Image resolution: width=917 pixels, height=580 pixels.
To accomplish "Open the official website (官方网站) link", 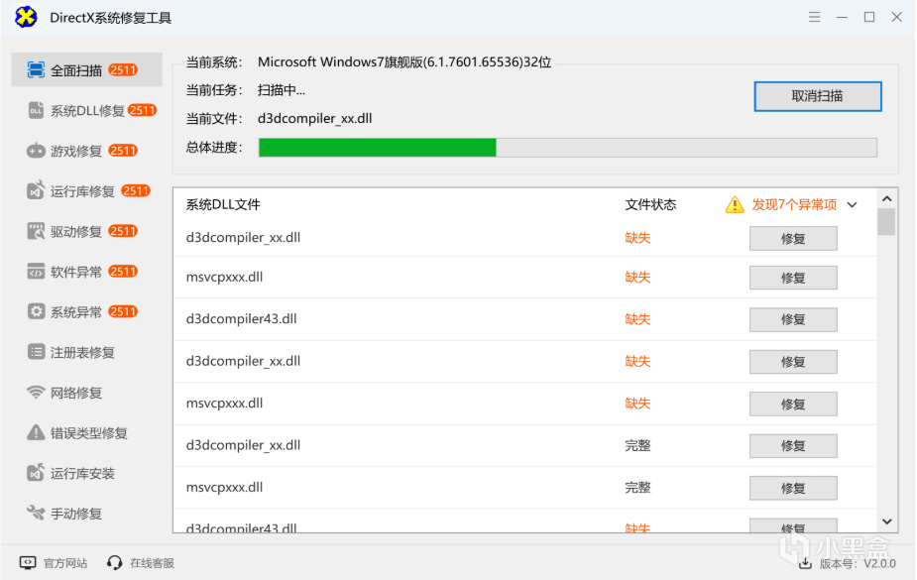I will [x=64, y=563].
